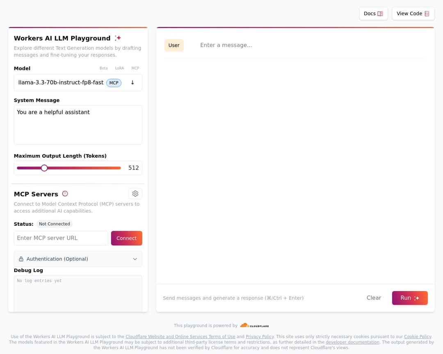The image size is (443, 354).
Task: Adjust the Maximum Output Length slider
Action: point(44,168)
